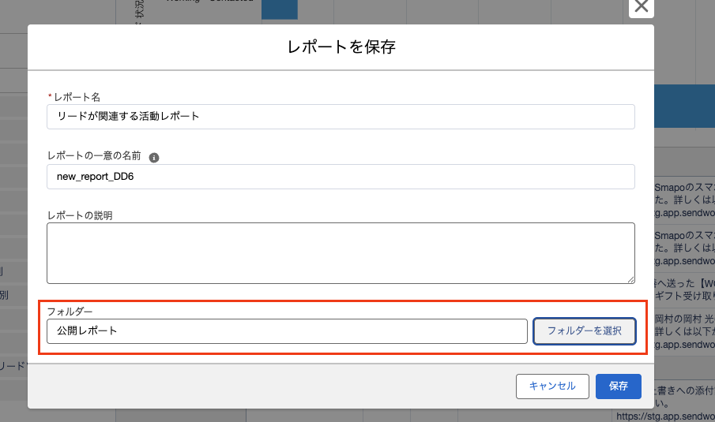The width and height of the screenshot is (715, 422).
Task: Click the キャンセル button
Action: click(x=552, y=386)
